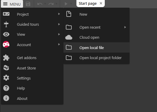Click the hamburger MENU button
The height and width of the screenshot is (112, 157).
click(x=12, y=4)
